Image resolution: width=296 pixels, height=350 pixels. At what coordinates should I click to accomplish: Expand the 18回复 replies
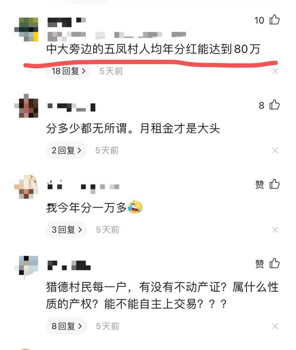pyautogui.click(x=69, y=71)
